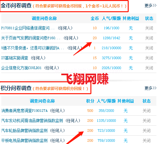Click 金币问卷调查 section heading

(16, 5)
